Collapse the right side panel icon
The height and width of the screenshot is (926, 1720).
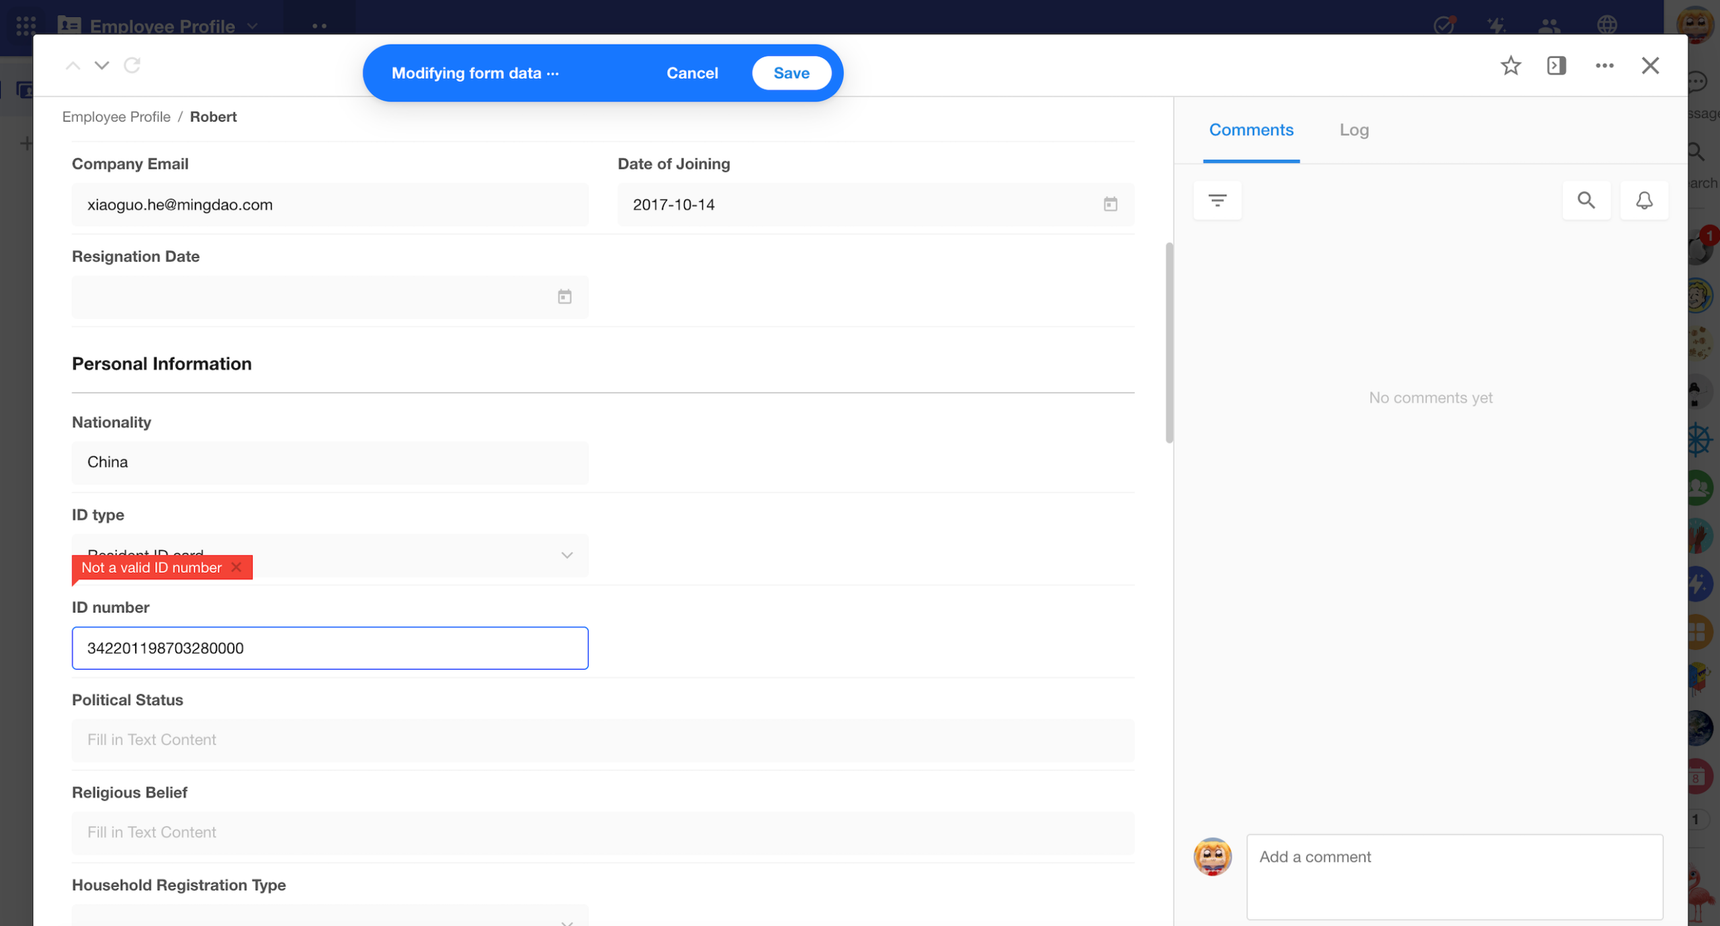point(1556,66)
